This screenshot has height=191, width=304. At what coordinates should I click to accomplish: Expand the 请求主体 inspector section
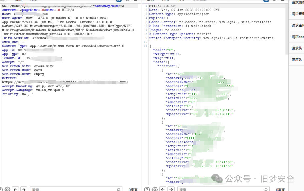click(x=298, y=25)
